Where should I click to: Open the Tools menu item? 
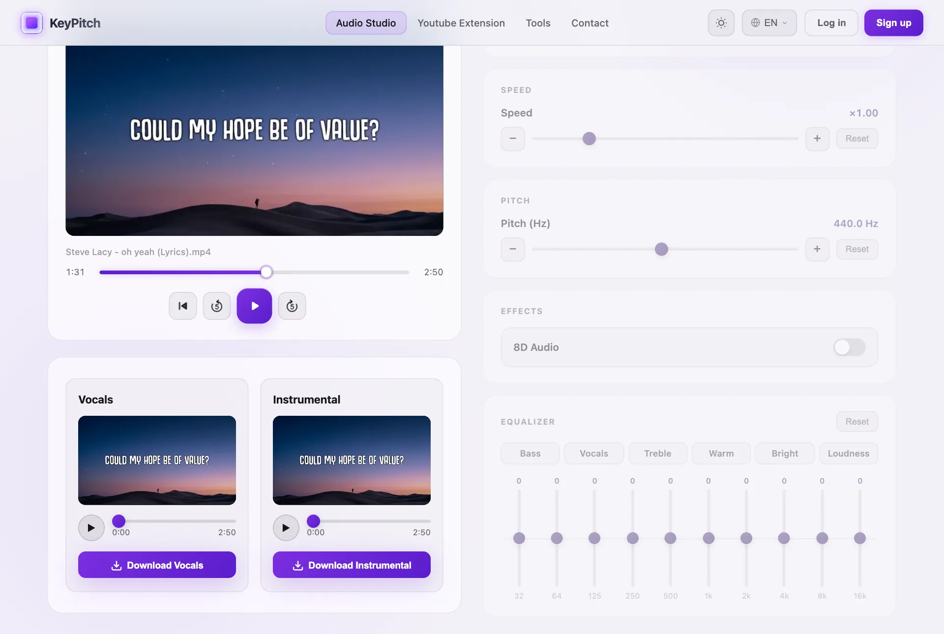pyautogui.click(x=538, y=23)
